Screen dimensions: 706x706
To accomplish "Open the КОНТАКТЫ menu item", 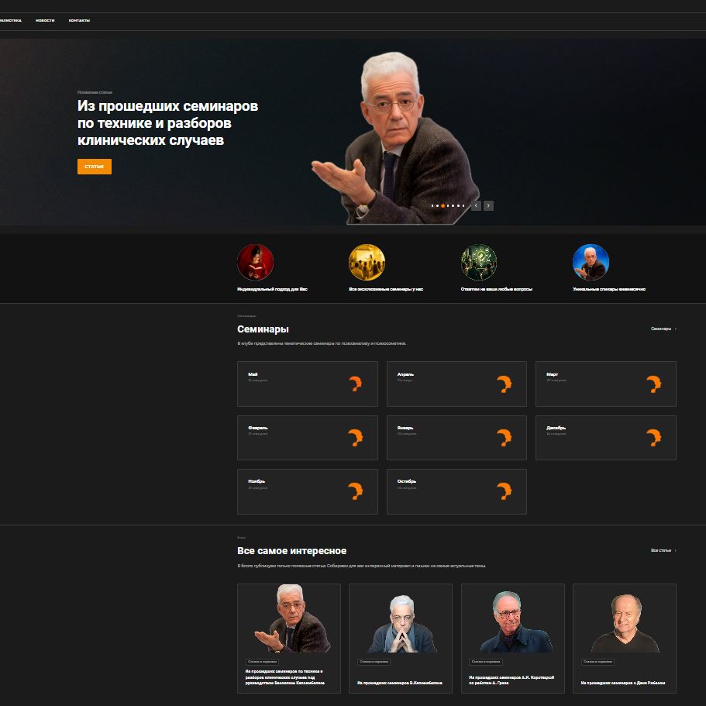I will click(x=79, y=20).
